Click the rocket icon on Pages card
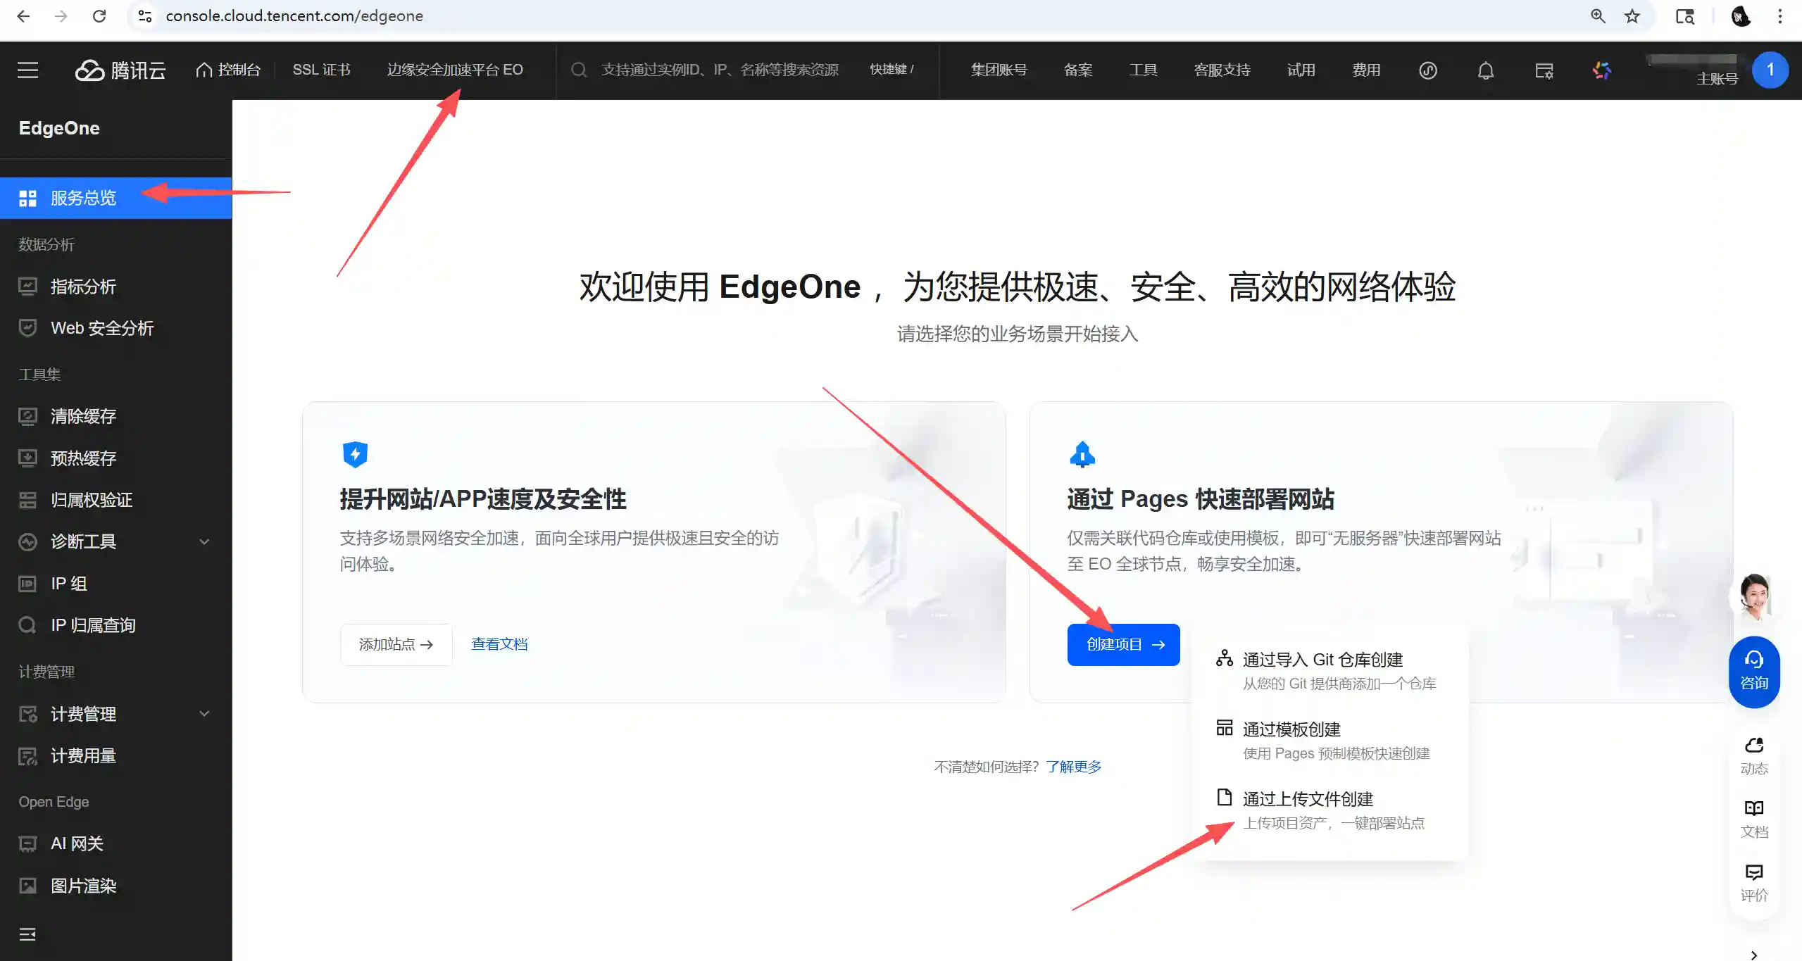The width and height of the screenshot is (1802, 961). (x=1082, y=454)
